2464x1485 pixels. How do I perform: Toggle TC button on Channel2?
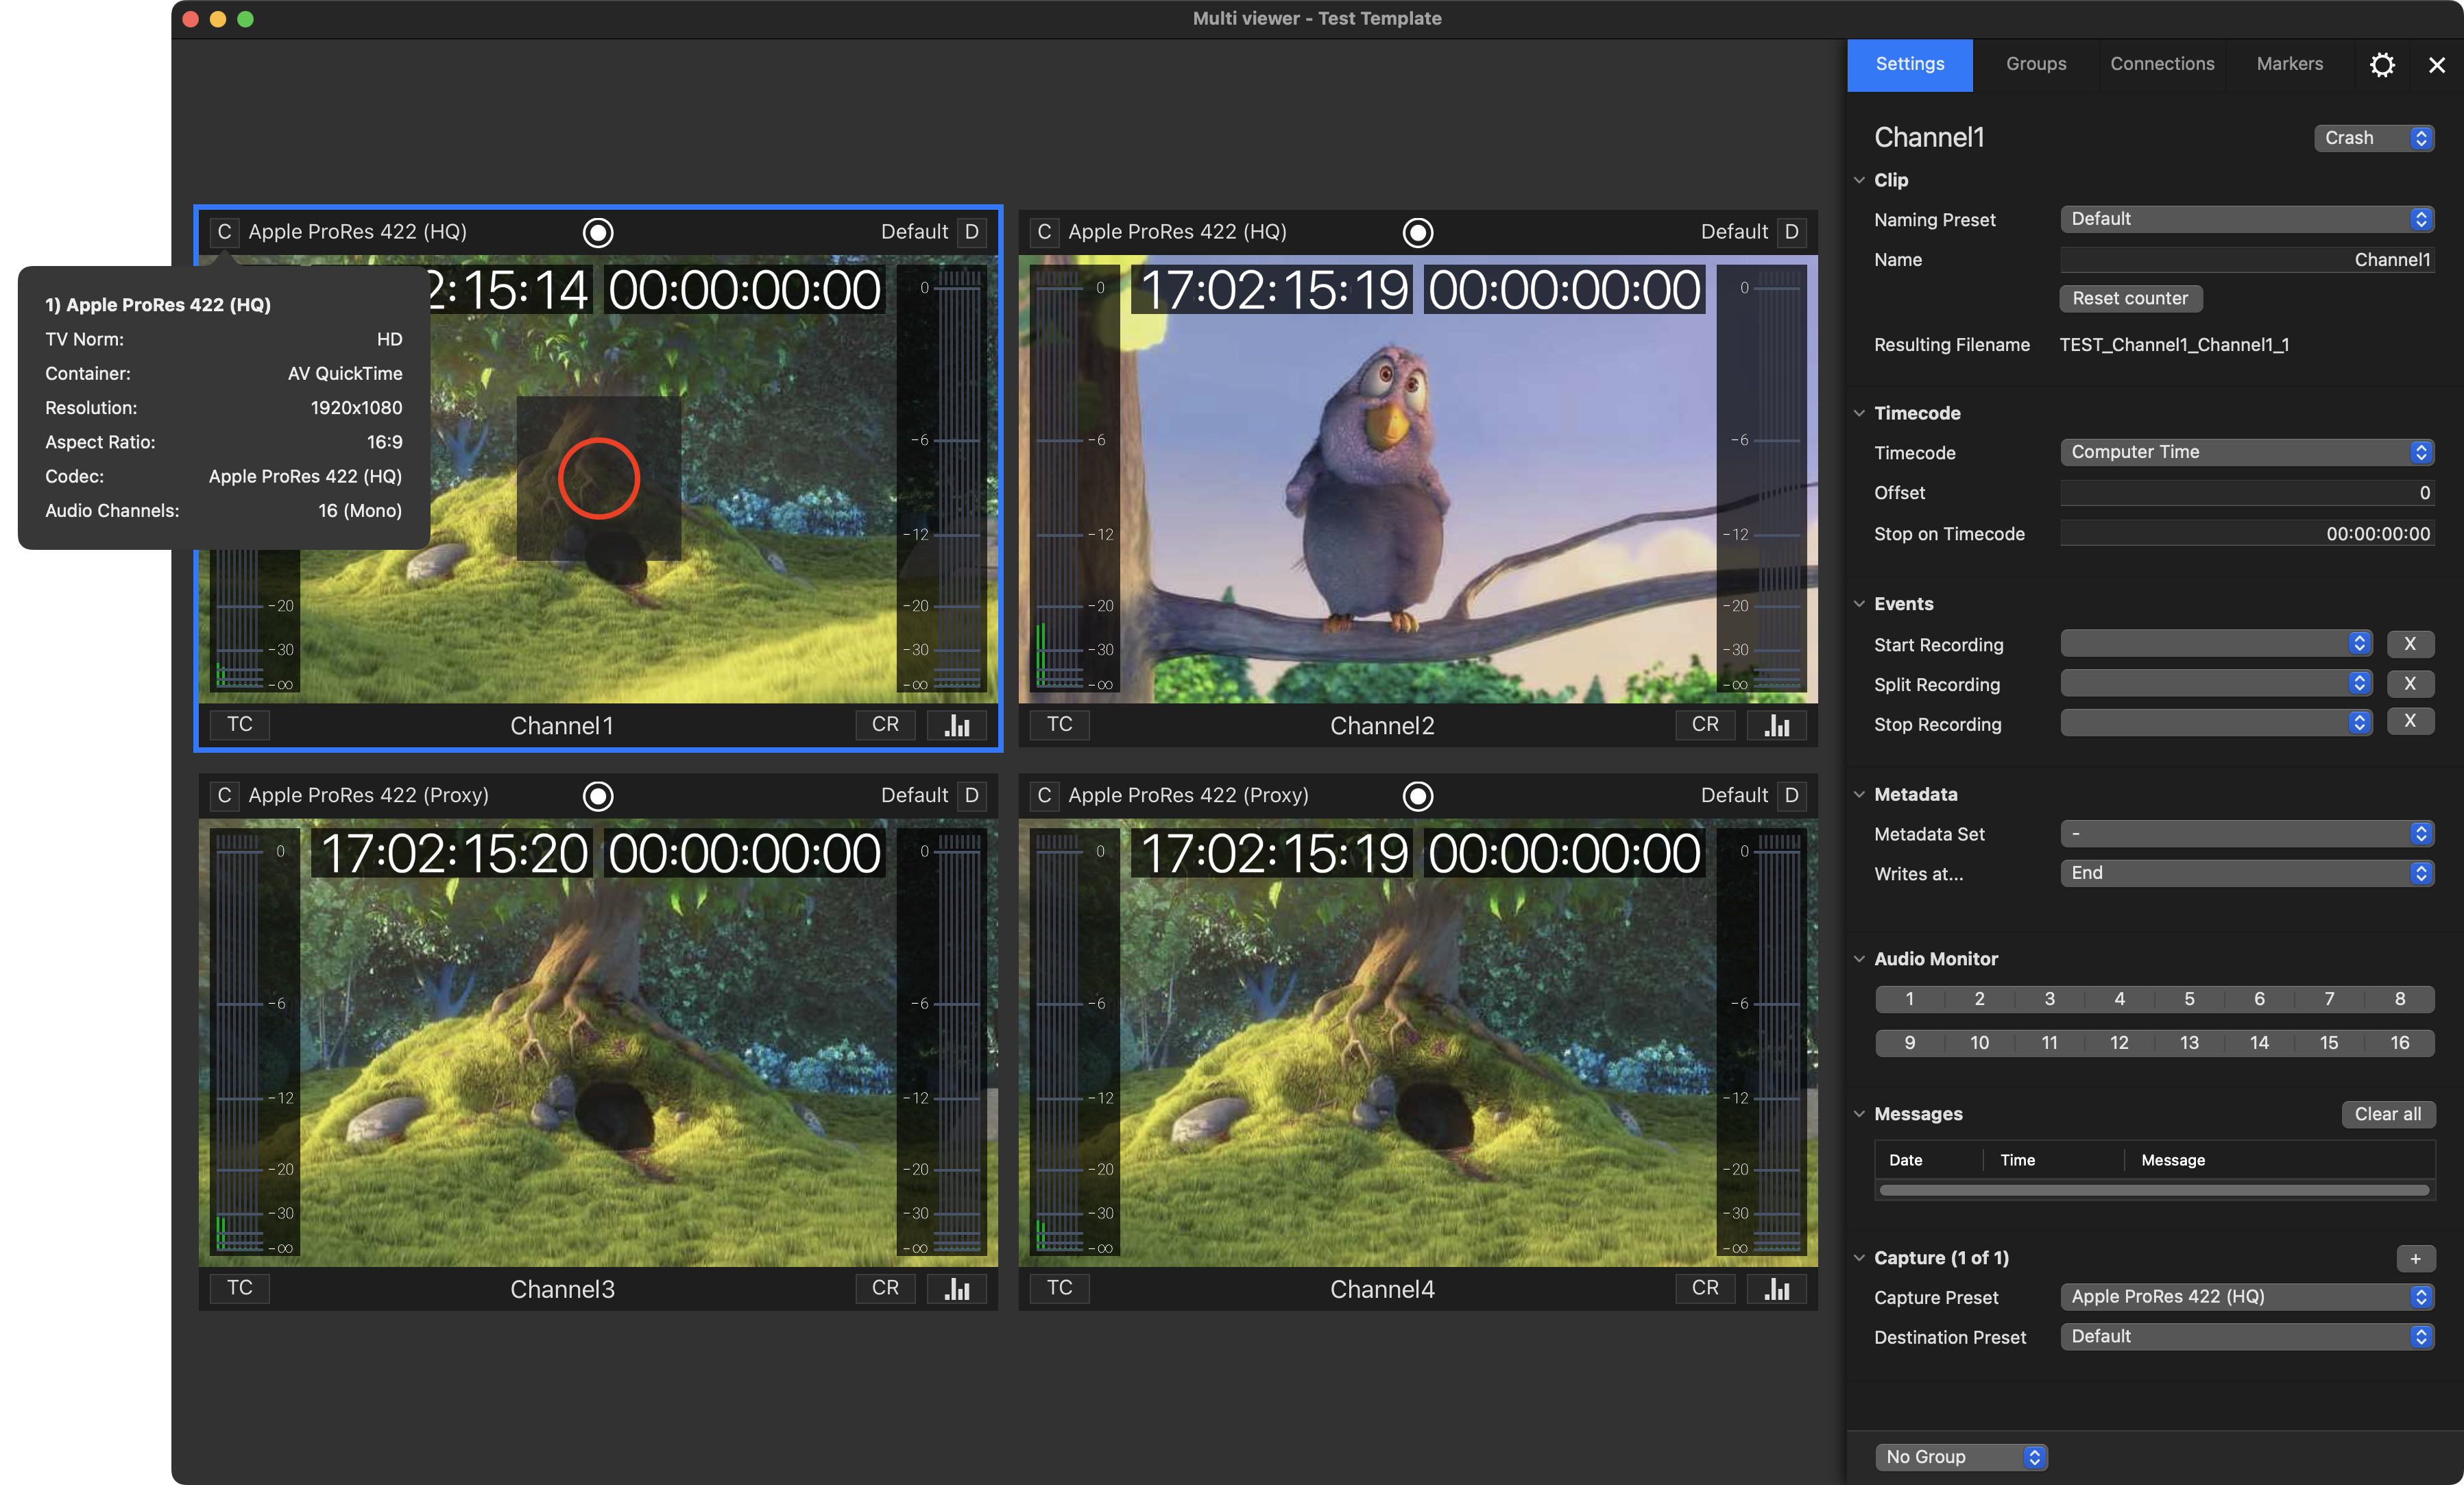click(1059, 725)
